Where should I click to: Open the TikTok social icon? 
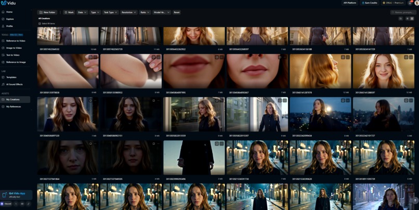(28, 204)
